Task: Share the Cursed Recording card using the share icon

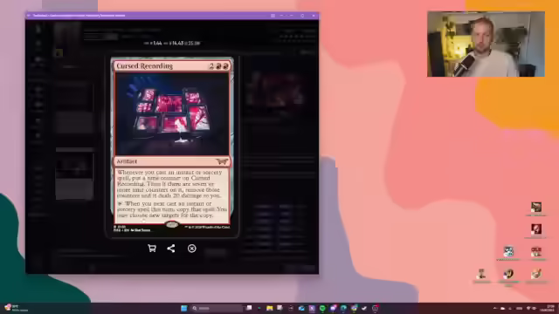Action: (171, 248)
